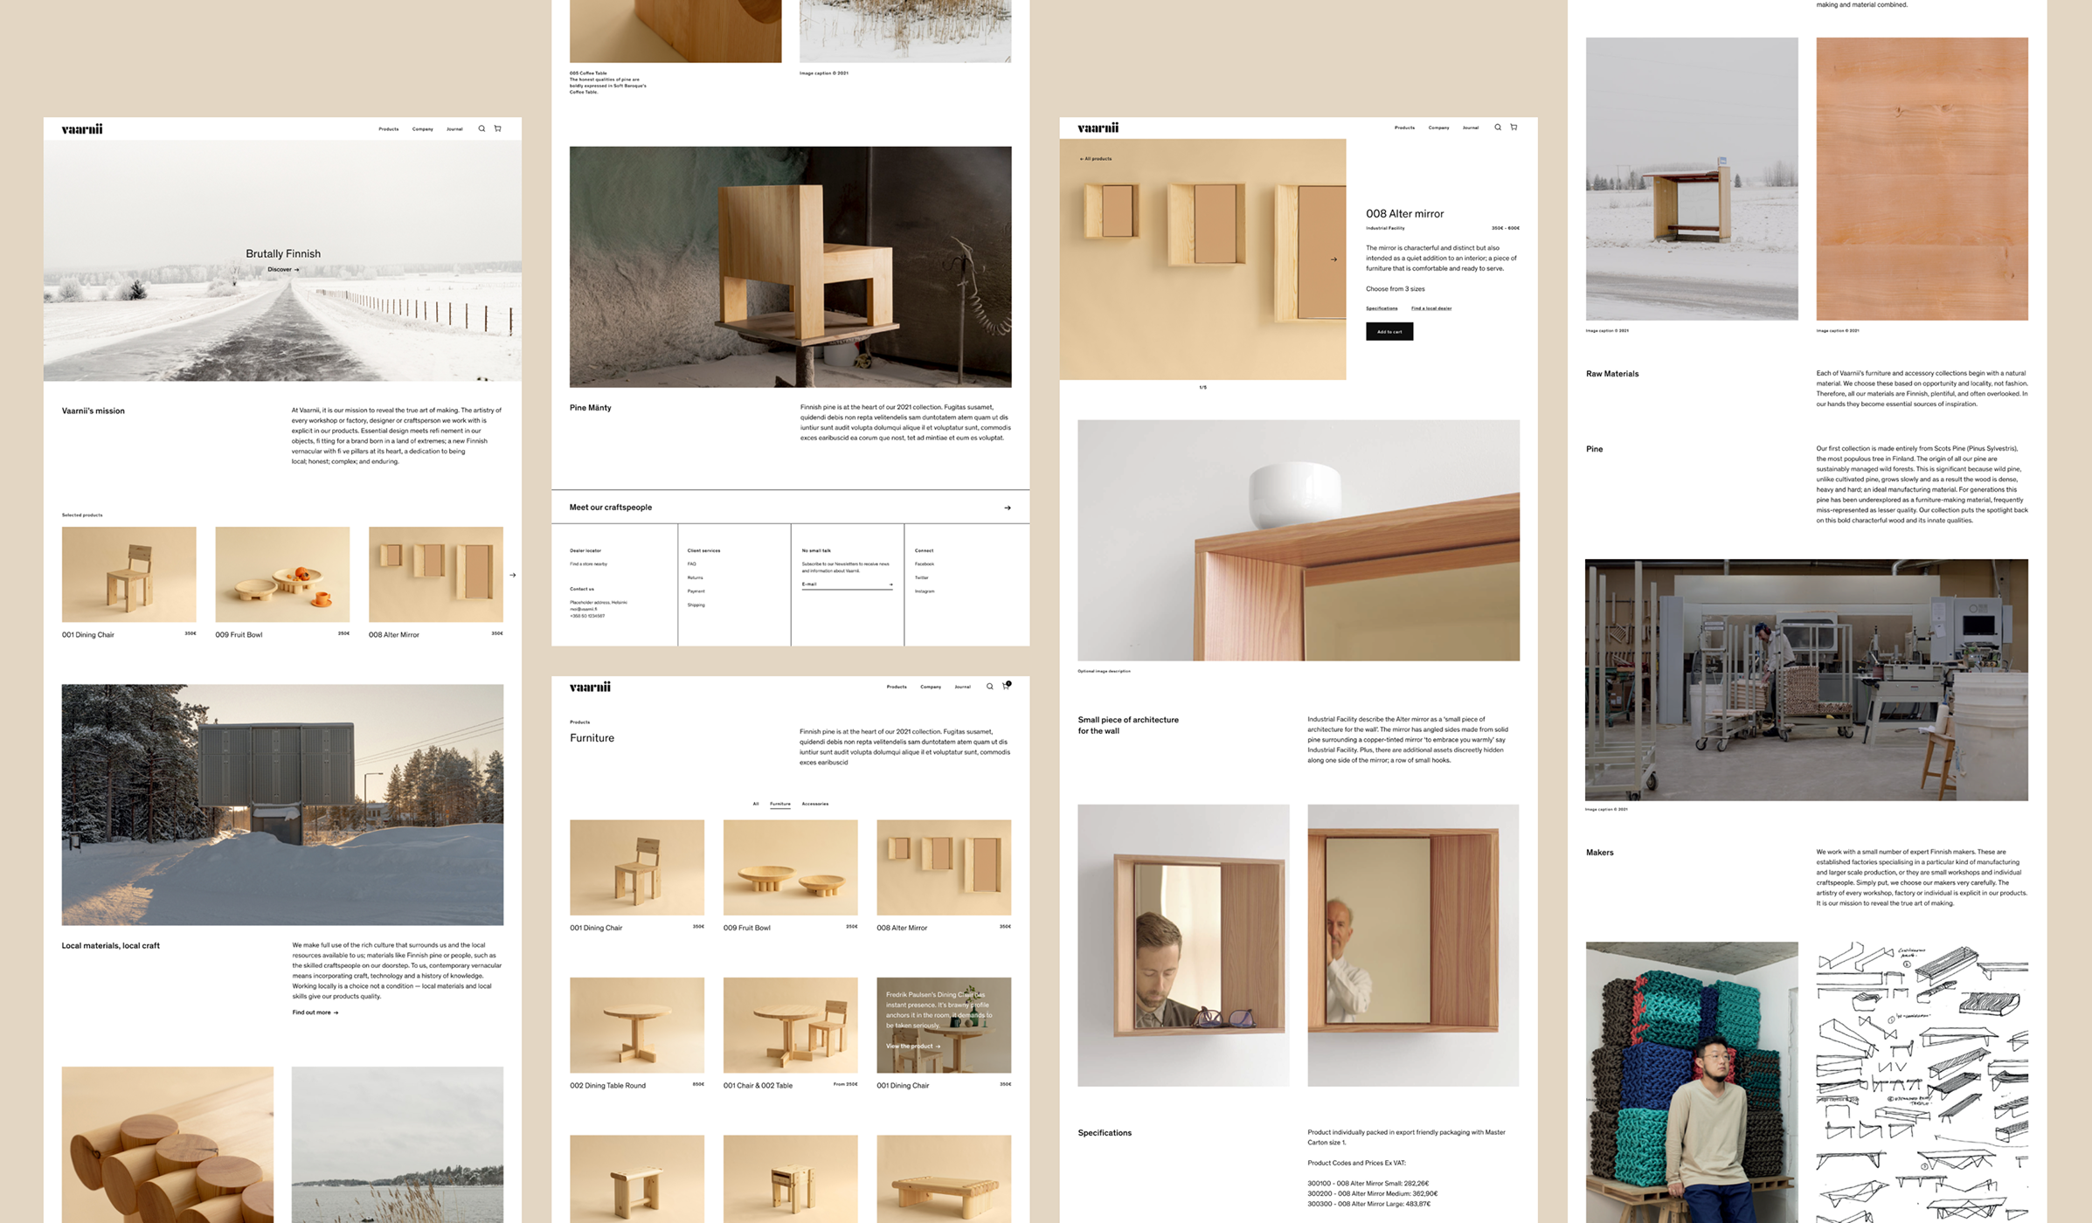Click Find a local dealer on the mirror page

pyautogui.click(x=1431, y=308)
